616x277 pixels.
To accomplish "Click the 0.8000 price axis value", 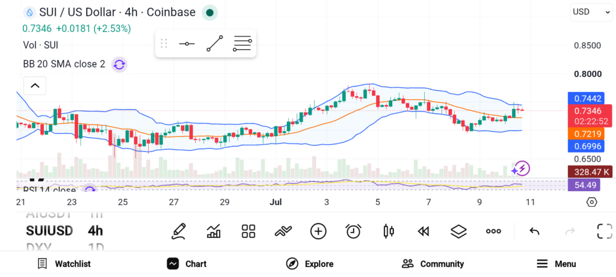I will (x=588, y=75).
